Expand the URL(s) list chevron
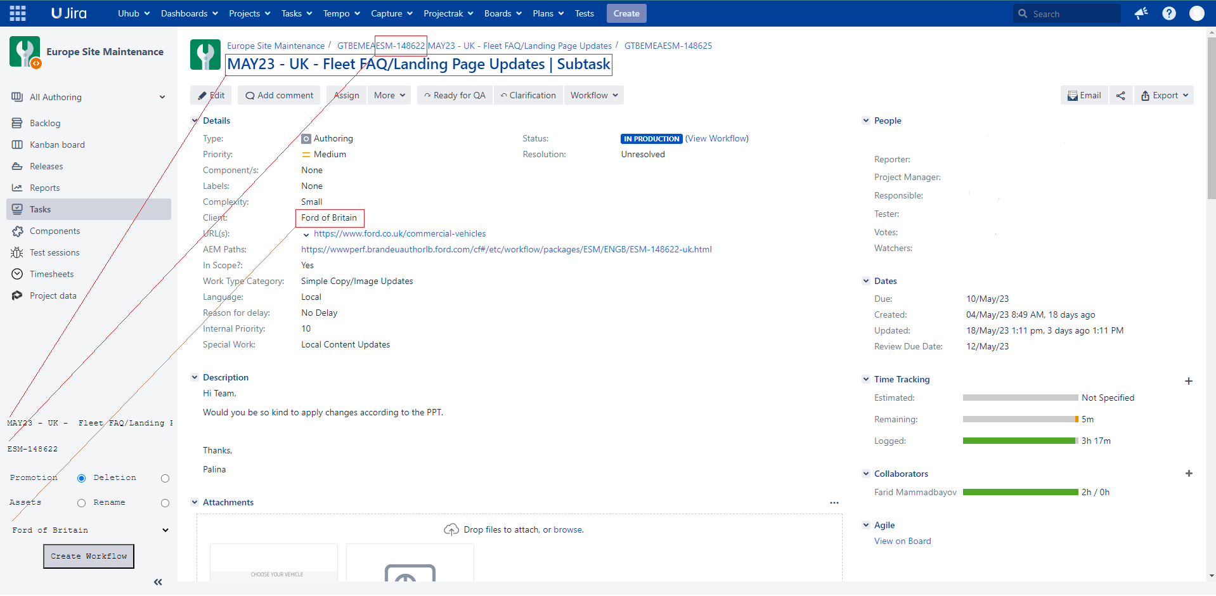Image resolution: width=1216 pixels, height=596 pixels. click(x=306, y=235)
